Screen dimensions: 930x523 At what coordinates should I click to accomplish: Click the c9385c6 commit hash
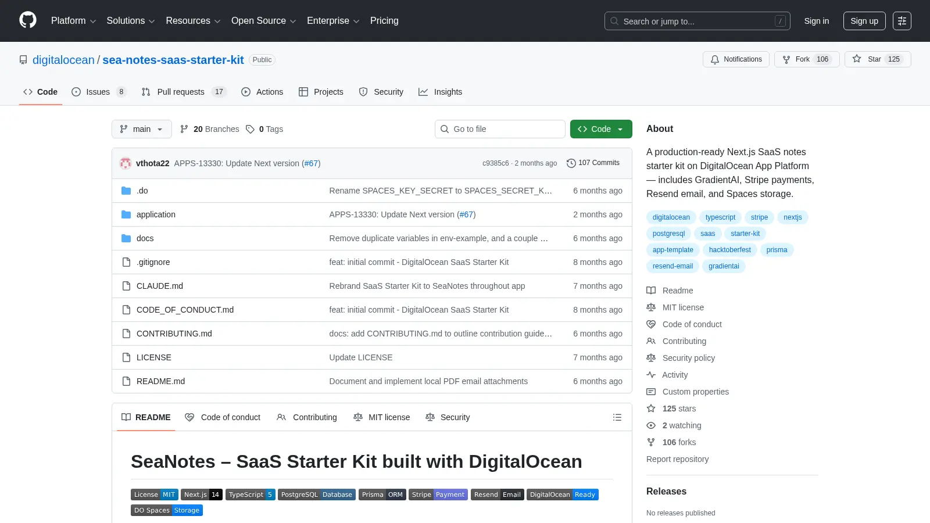point(495,163)
